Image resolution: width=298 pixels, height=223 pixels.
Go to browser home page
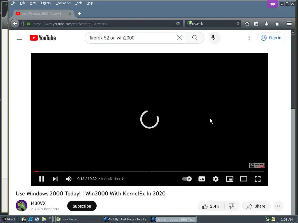pyautogui.click(x=277, y=24)
